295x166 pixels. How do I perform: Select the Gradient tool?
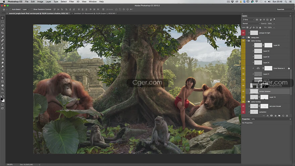point(2,59)
